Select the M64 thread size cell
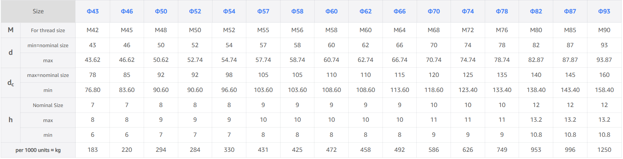The image size is (623, 159). pyautogui.click(x=399, y=30)
